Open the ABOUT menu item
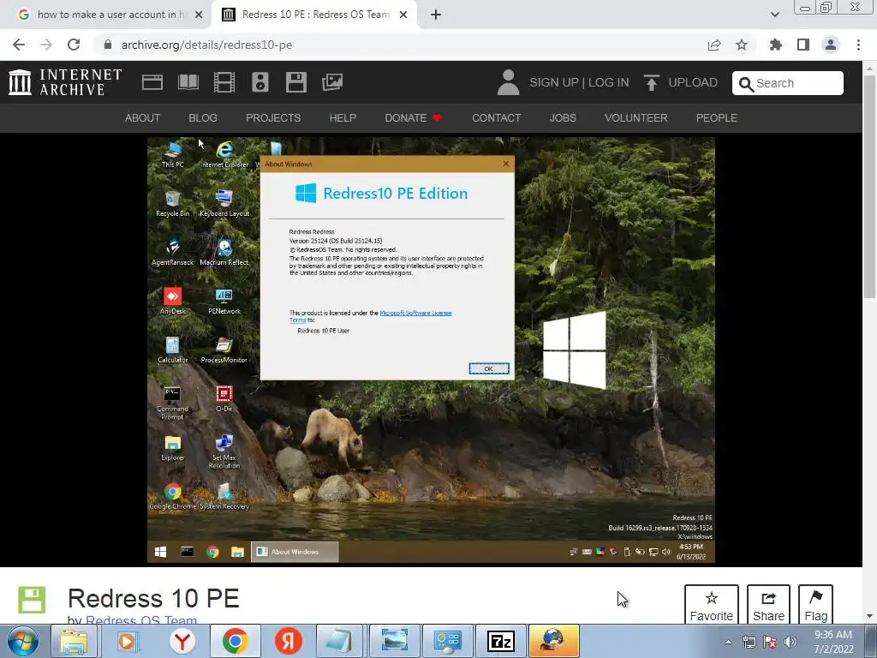 [142, 118]
